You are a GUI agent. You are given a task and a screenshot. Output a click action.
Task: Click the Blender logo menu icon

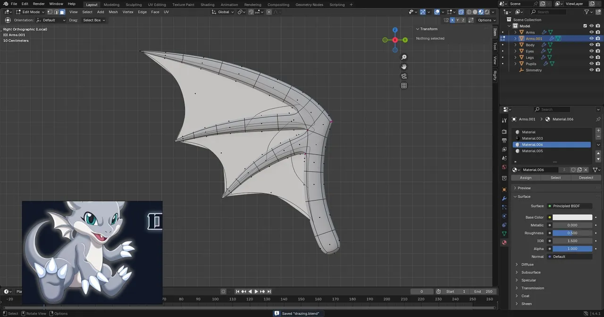click(5, 4)
